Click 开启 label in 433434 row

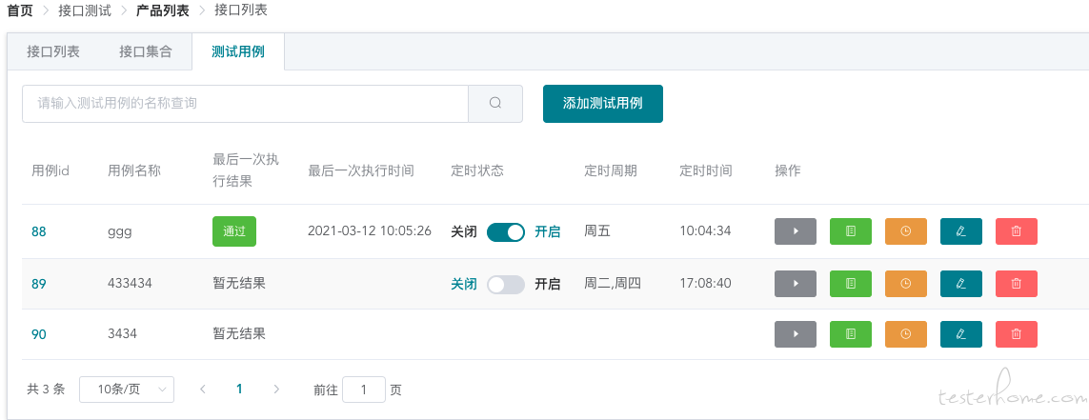(x=547, y=284)
